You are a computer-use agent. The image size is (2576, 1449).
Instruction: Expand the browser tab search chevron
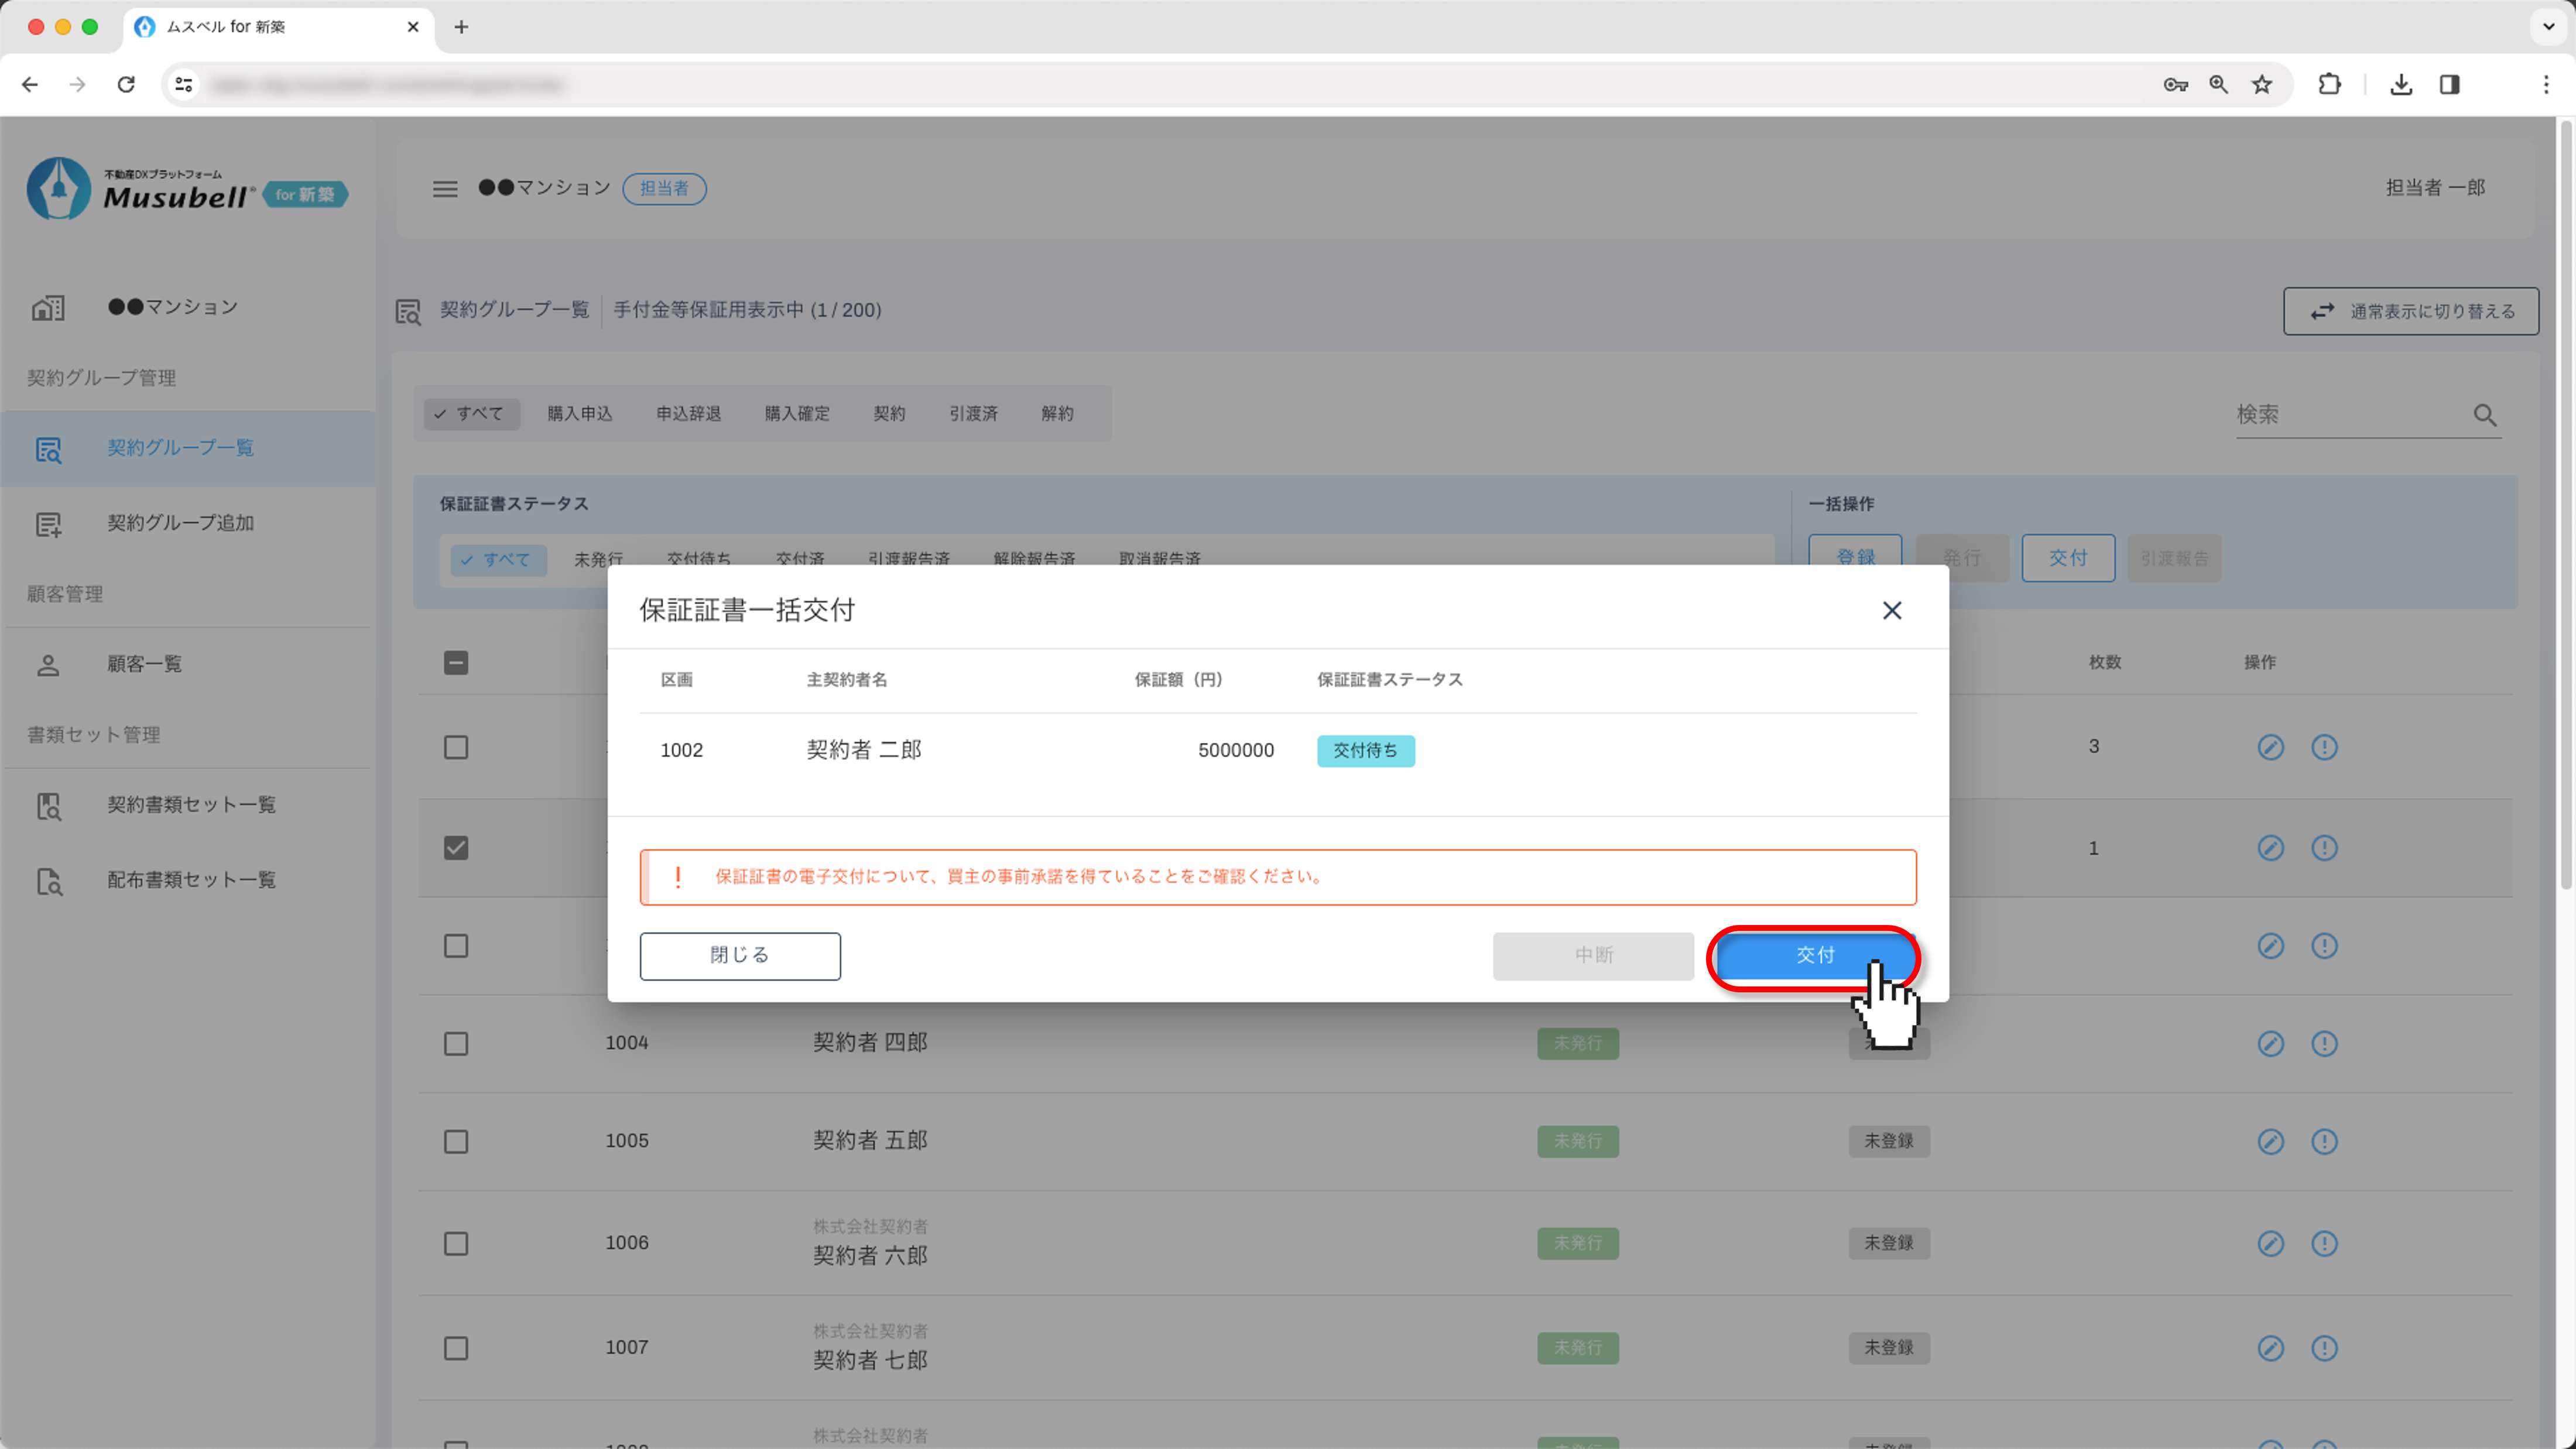pyautogui.click(x=2548, y=27)
